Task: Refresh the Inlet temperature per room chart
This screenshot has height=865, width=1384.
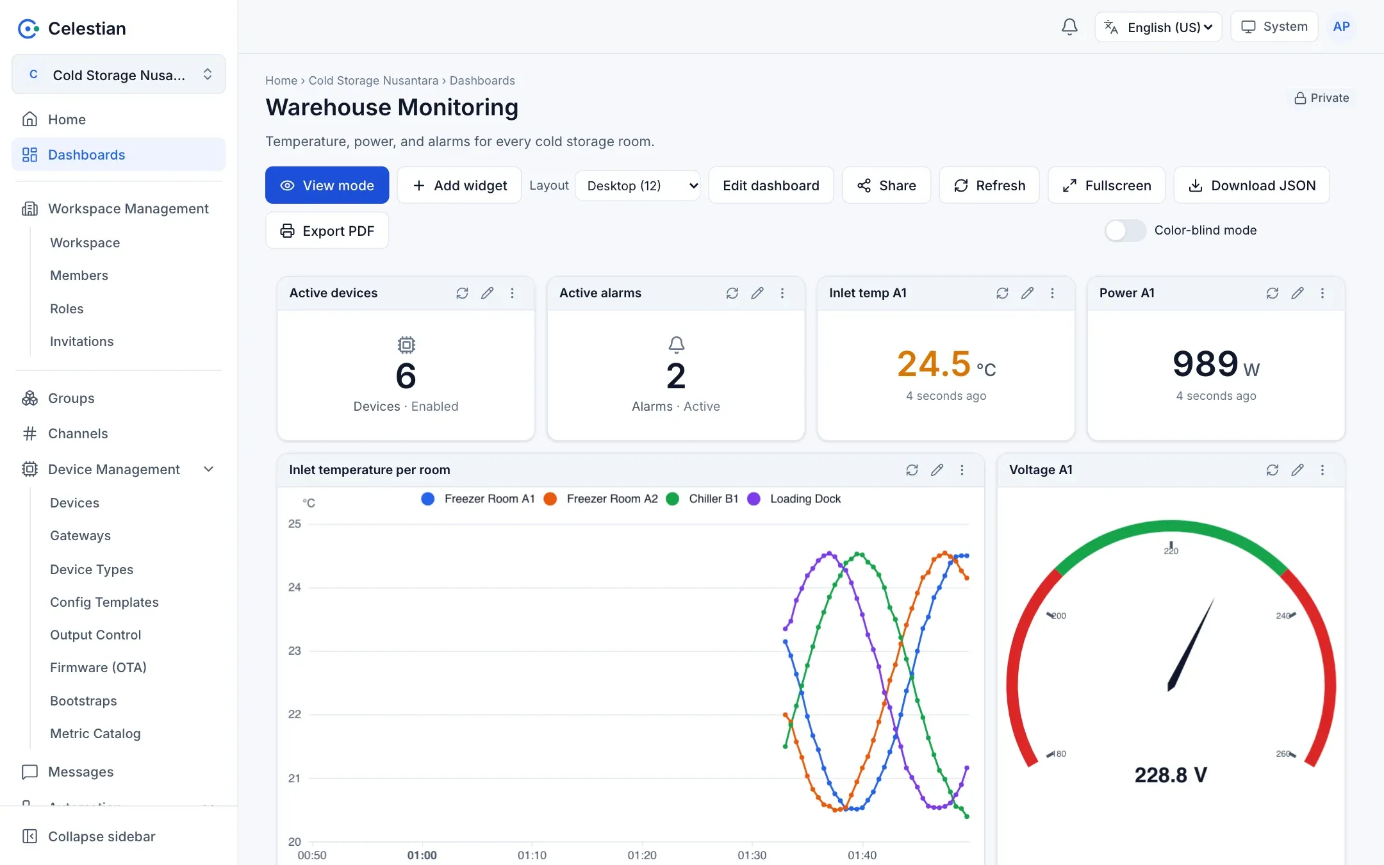Action: coord(912,470)
